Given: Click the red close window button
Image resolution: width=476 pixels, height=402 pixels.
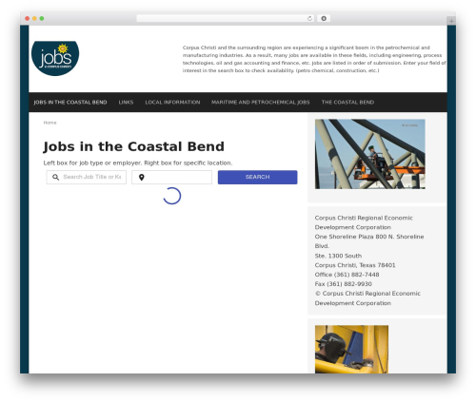Looking at the screenshot, I should tap(28, 18).
